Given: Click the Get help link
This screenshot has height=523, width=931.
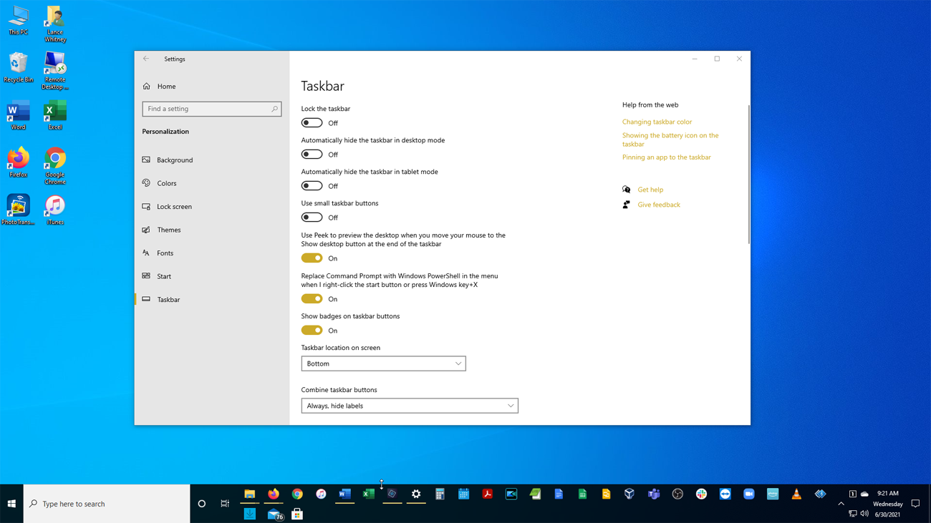Looking at the screenshot, I should tap(650, 190).
